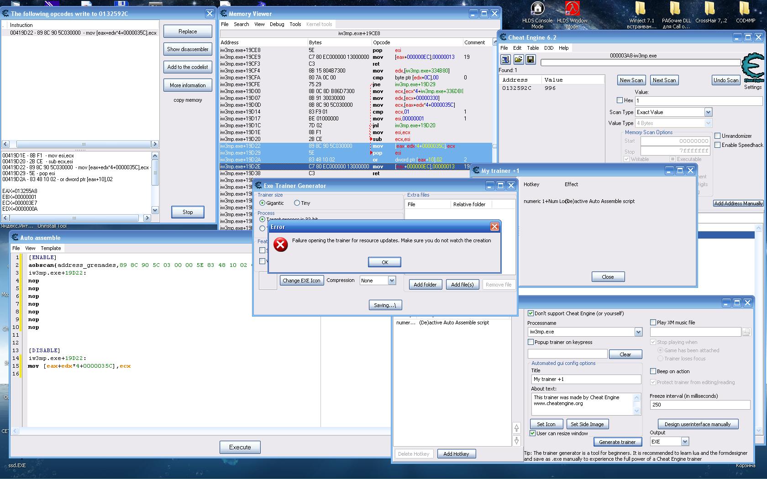Click the New Scan button

tap(631, 80)
